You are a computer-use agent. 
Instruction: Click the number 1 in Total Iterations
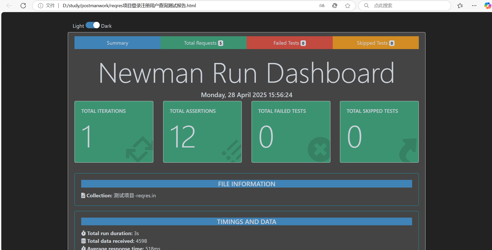click(x=87, y=137)
